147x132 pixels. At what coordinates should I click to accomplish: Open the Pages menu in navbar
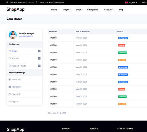67,10
